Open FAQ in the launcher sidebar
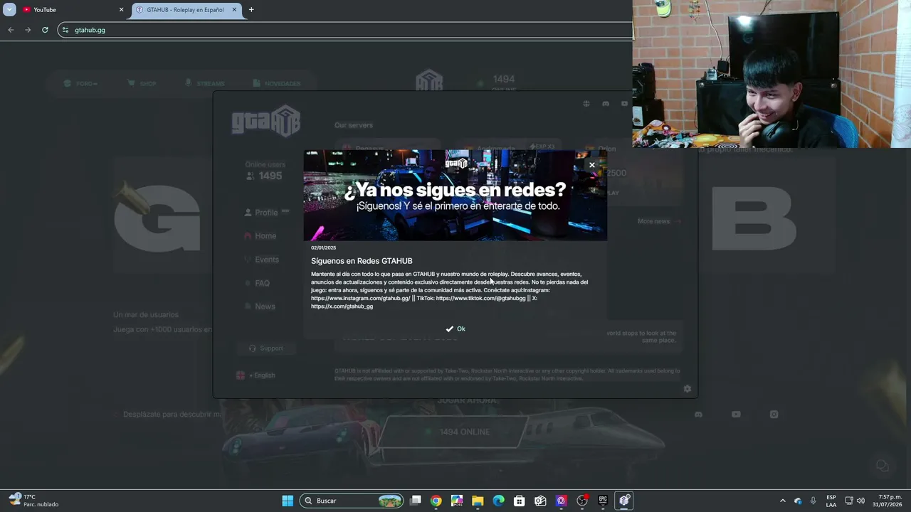911x512 pixels. click(257, 284)
